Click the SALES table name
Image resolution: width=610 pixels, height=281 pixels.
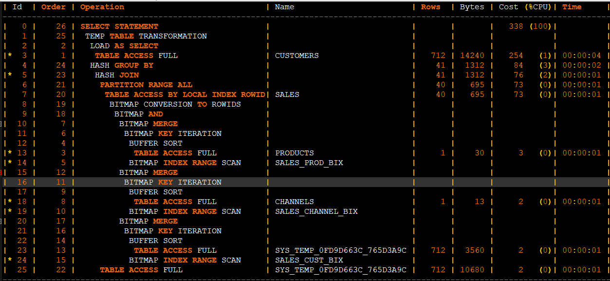coord(287,94)
